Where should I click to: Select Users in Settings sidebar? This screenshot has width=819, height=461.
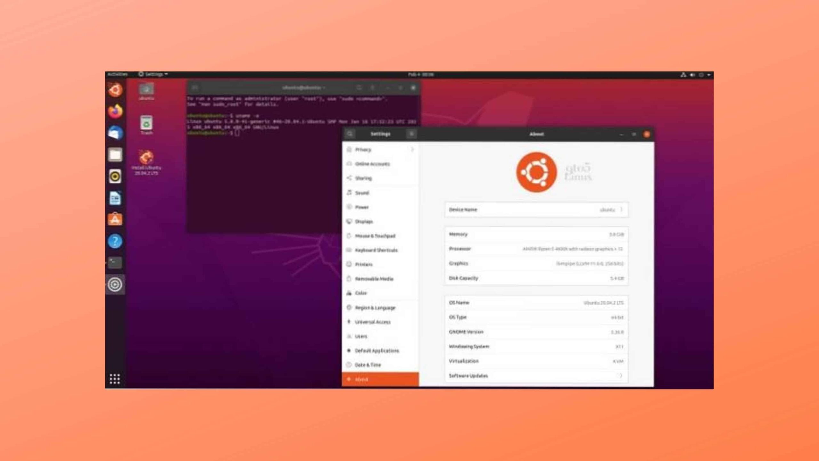click(380, 336)
